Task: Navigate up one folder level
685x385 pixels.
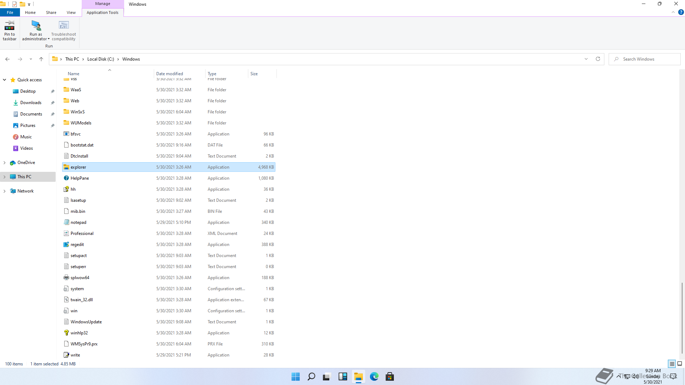Action: tap(41, 59)
